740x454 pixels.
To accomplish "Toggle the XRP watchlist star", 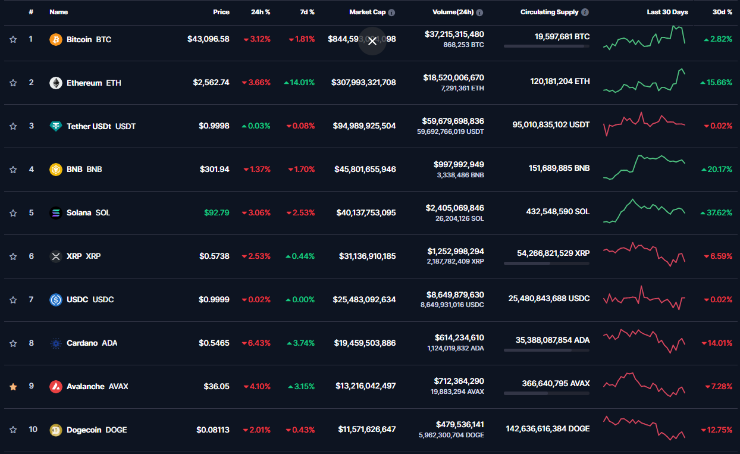I will (13, 256).
